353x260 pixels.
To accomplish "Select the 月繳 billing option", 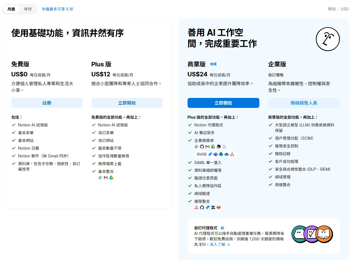I will pyautogui.click(x=11, y=9).
